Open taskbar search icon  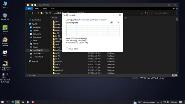click(7, 102)
